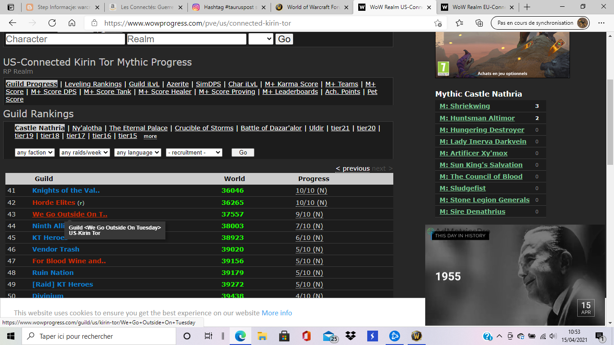Open Windows Start menu
The height and width of the screenshot is (345, 614).
click(x=11, y=336)
